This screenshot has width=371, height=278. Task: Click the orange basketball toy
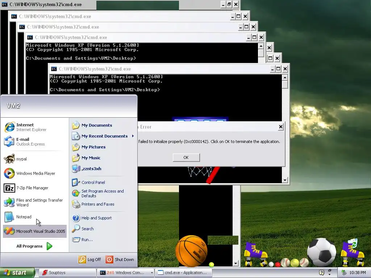pos(191,251)
